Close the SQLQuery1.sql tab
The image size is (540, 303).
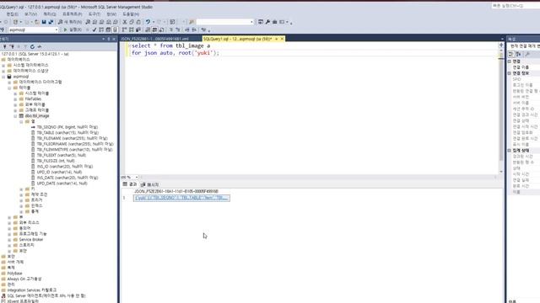click(282, 39)
